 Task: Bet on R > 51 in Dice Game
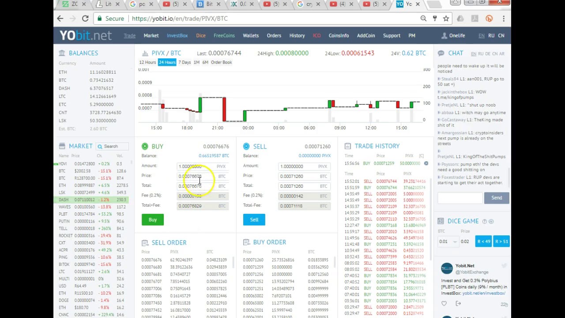coord(501,242)
